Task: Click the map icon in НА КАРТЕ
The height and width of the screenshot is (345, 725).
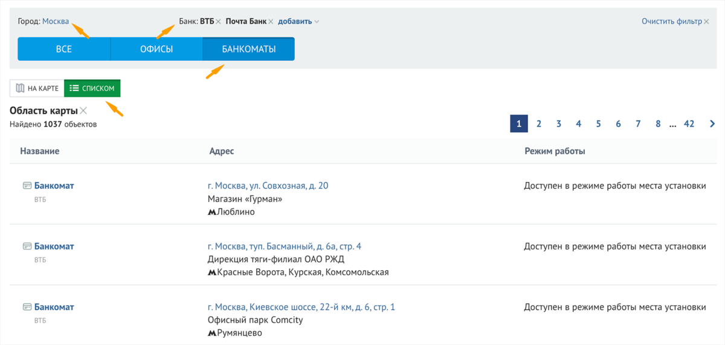Action: [x=21, y=89]
